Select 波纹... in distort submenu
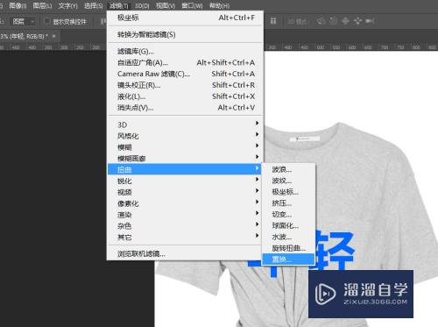 pyautogui.click(x=288, y=181)
